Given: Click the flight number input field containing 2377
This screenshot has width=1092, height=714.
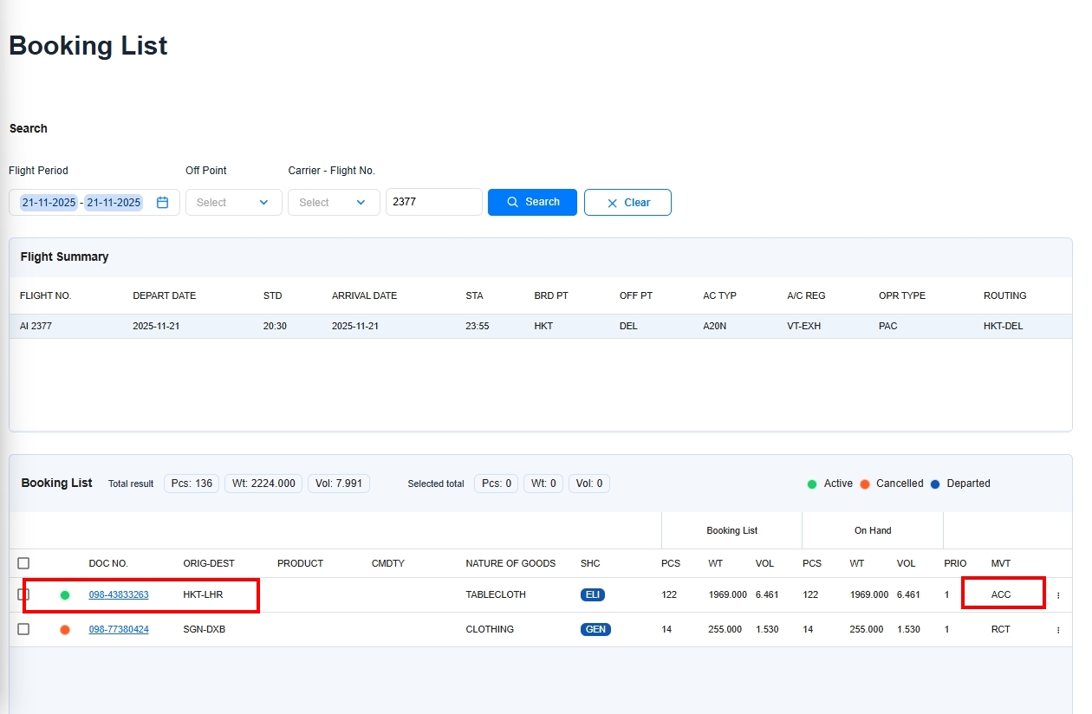Looking at the screenshot, I should pyautogui.click(x=433, y=202).
